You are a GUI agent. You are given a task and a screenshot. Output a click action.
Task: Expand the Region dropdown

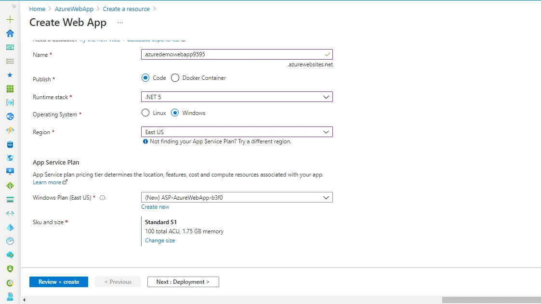click(x=237, y=132)
